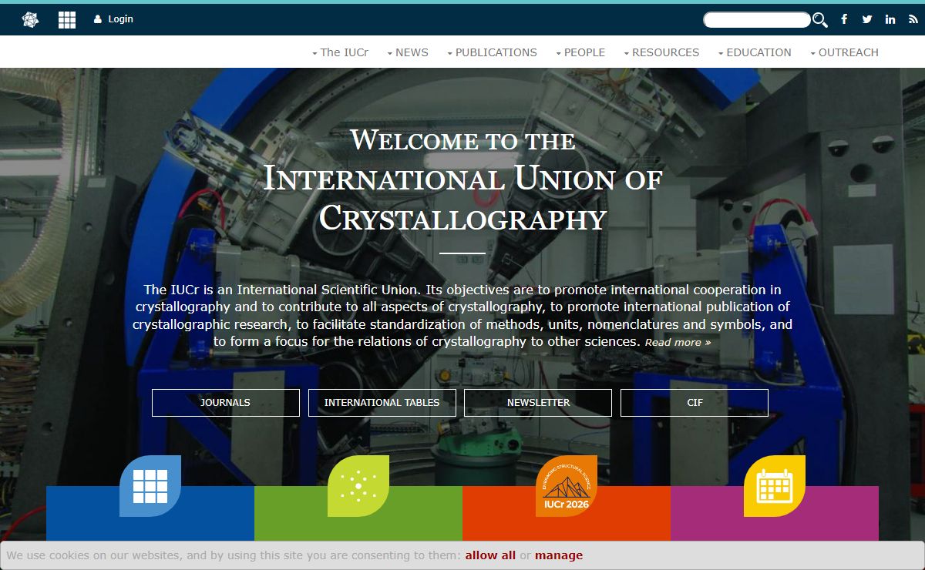Viewport: 925px width, 570px height.
Task: Expand the EDUCATION dropdown menu
Action: point(754,52)
